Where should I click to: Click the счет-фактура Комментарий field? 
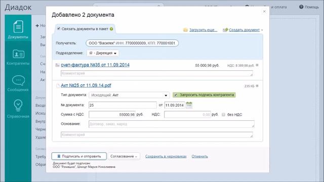click(x=157, y=73)
